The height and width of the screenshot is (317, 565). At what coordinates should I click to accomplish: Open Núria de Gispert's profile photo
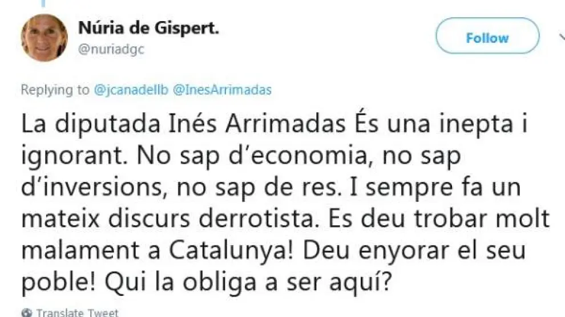pyautogui.click(x=44, y=38)
